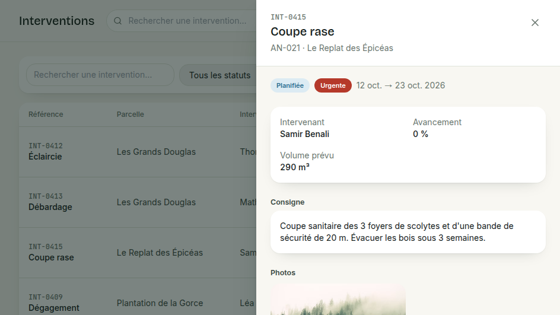
Task: Click the Coupe rase panel title
Action: point(302,31)
